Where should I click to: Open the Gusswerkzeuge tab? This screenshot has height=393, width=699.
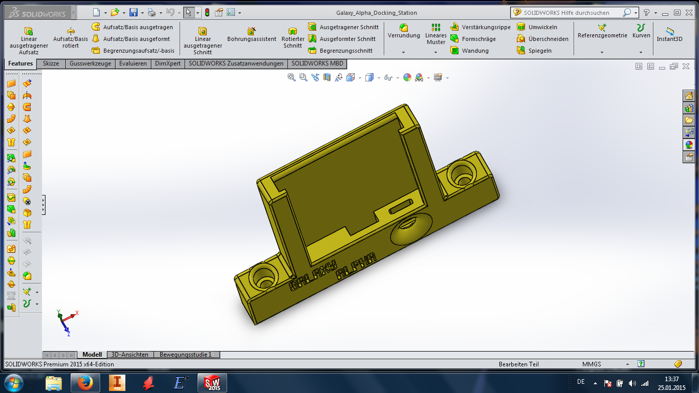click(90, 64)
